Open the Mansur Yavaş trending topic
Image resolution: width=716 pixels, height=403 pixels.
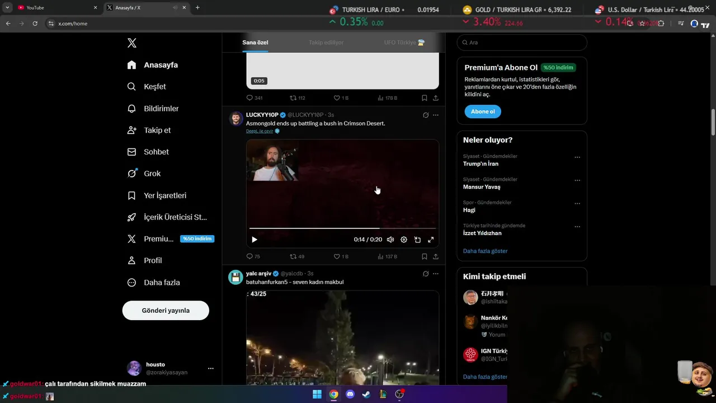point(482,187)
